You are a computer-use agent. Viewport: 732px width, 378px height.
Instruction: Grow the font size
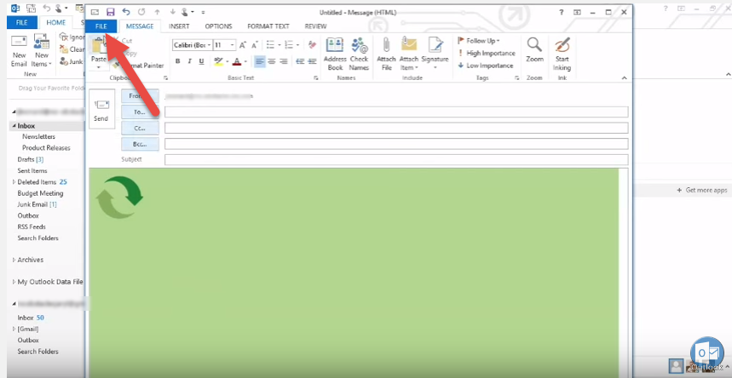[242, 45]
